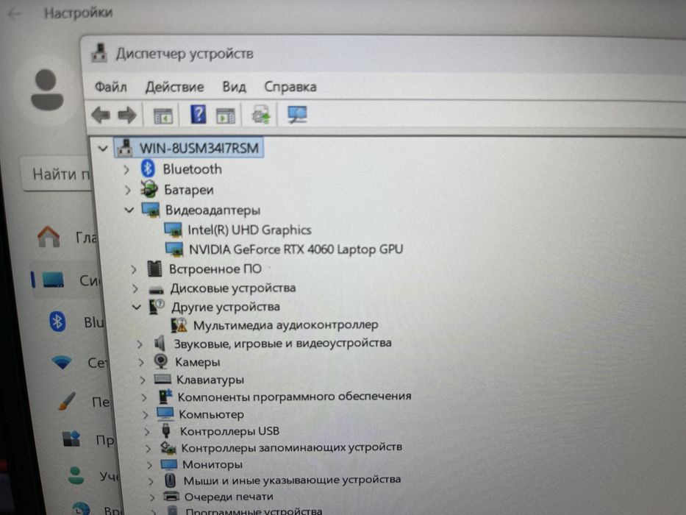
Task: Open the paintbrush personalization icon in Настройки
Action: [66, 401]
